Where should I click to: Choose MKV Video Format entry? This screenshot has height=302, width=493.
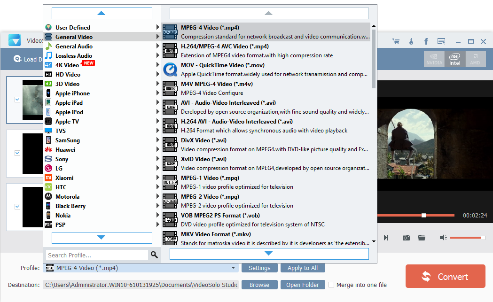tap(266, 238)
